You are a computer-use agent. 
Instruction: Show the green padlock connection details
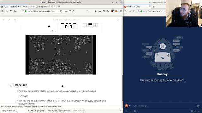click(26, 11)
